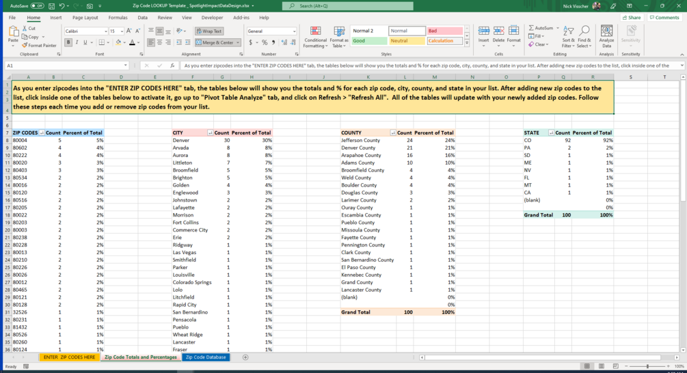This screenshot has height=373, width=687.
Task: Click the Format Painter brush
Action: [25, 45]
